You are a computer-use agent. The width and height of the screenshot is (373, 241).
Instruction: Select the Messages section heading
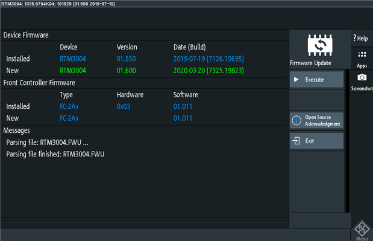coord(17,130)
